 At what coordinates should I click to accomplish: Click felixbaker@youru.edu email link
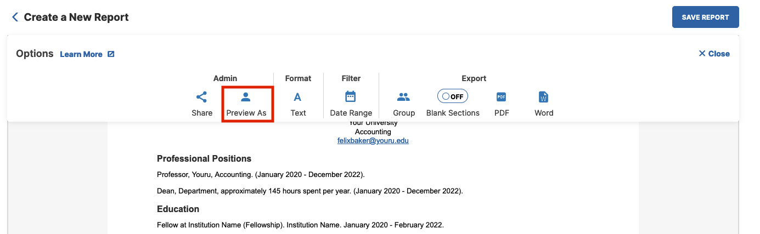click(x=373, y=141)
